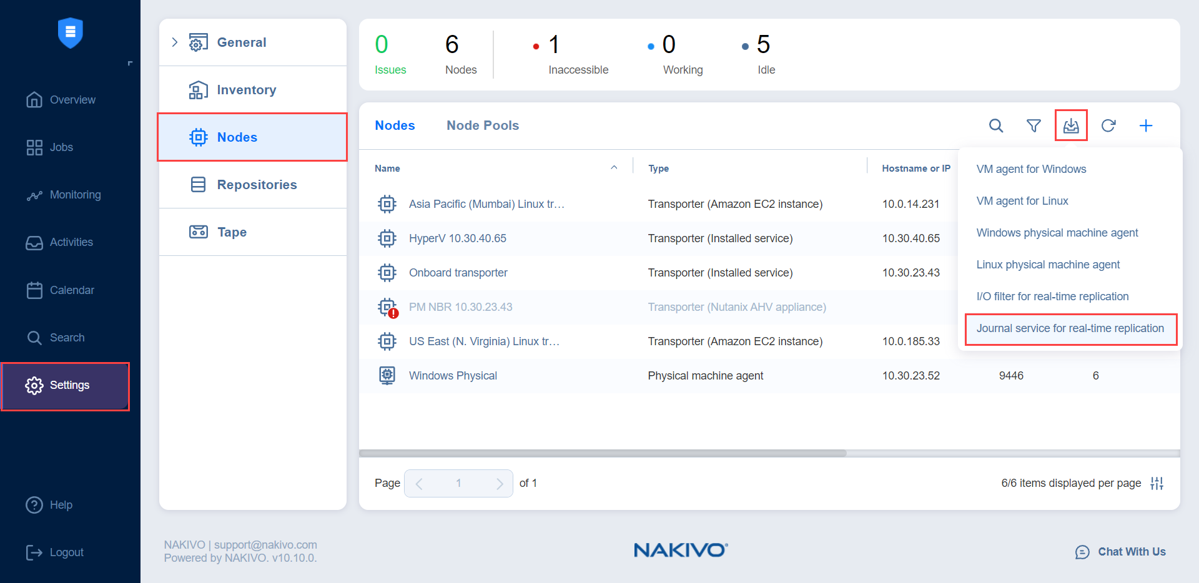Select Journal service for real-time replication
This screenshot has height=583, width=1199.
click(x=1070, y=328)
